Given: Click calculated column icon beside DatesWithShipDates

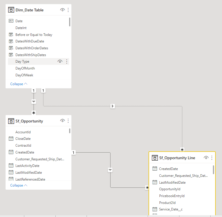Looking at the screenshot, I should coord(11,55).
